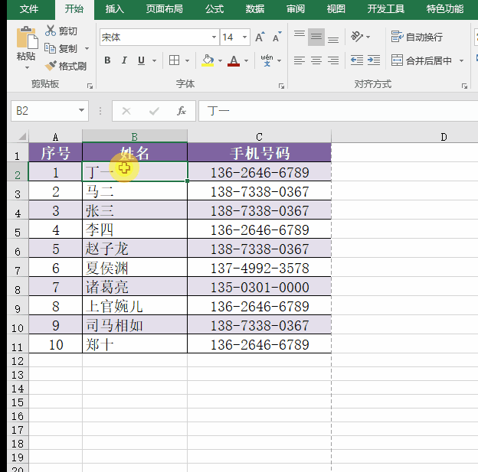Click the formula bar showing 丁一
The image size is (478, 472).
338,111
